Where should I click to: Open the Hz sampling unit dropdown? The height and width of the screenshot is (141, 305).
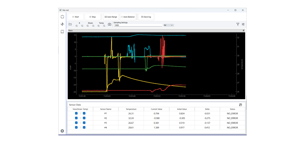[x=169, y=25]
